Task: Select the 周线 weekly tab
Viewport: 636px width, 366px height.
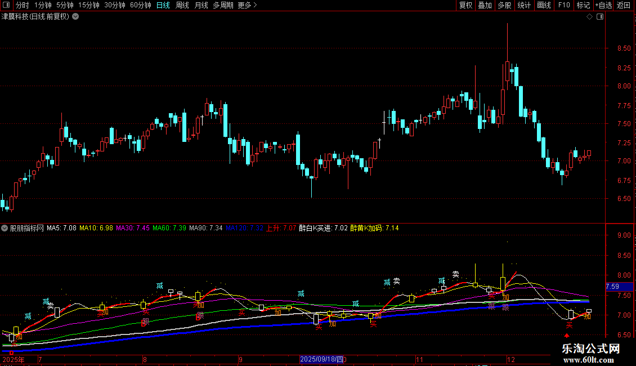Action: (182, 5)
